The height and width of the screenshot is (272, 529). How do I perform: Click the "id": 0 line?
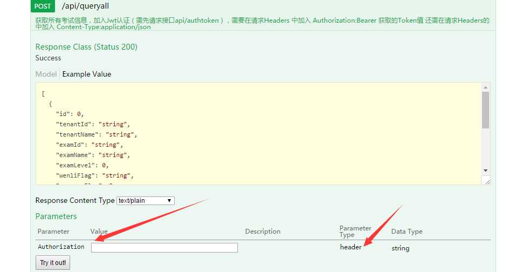point(70,114)
